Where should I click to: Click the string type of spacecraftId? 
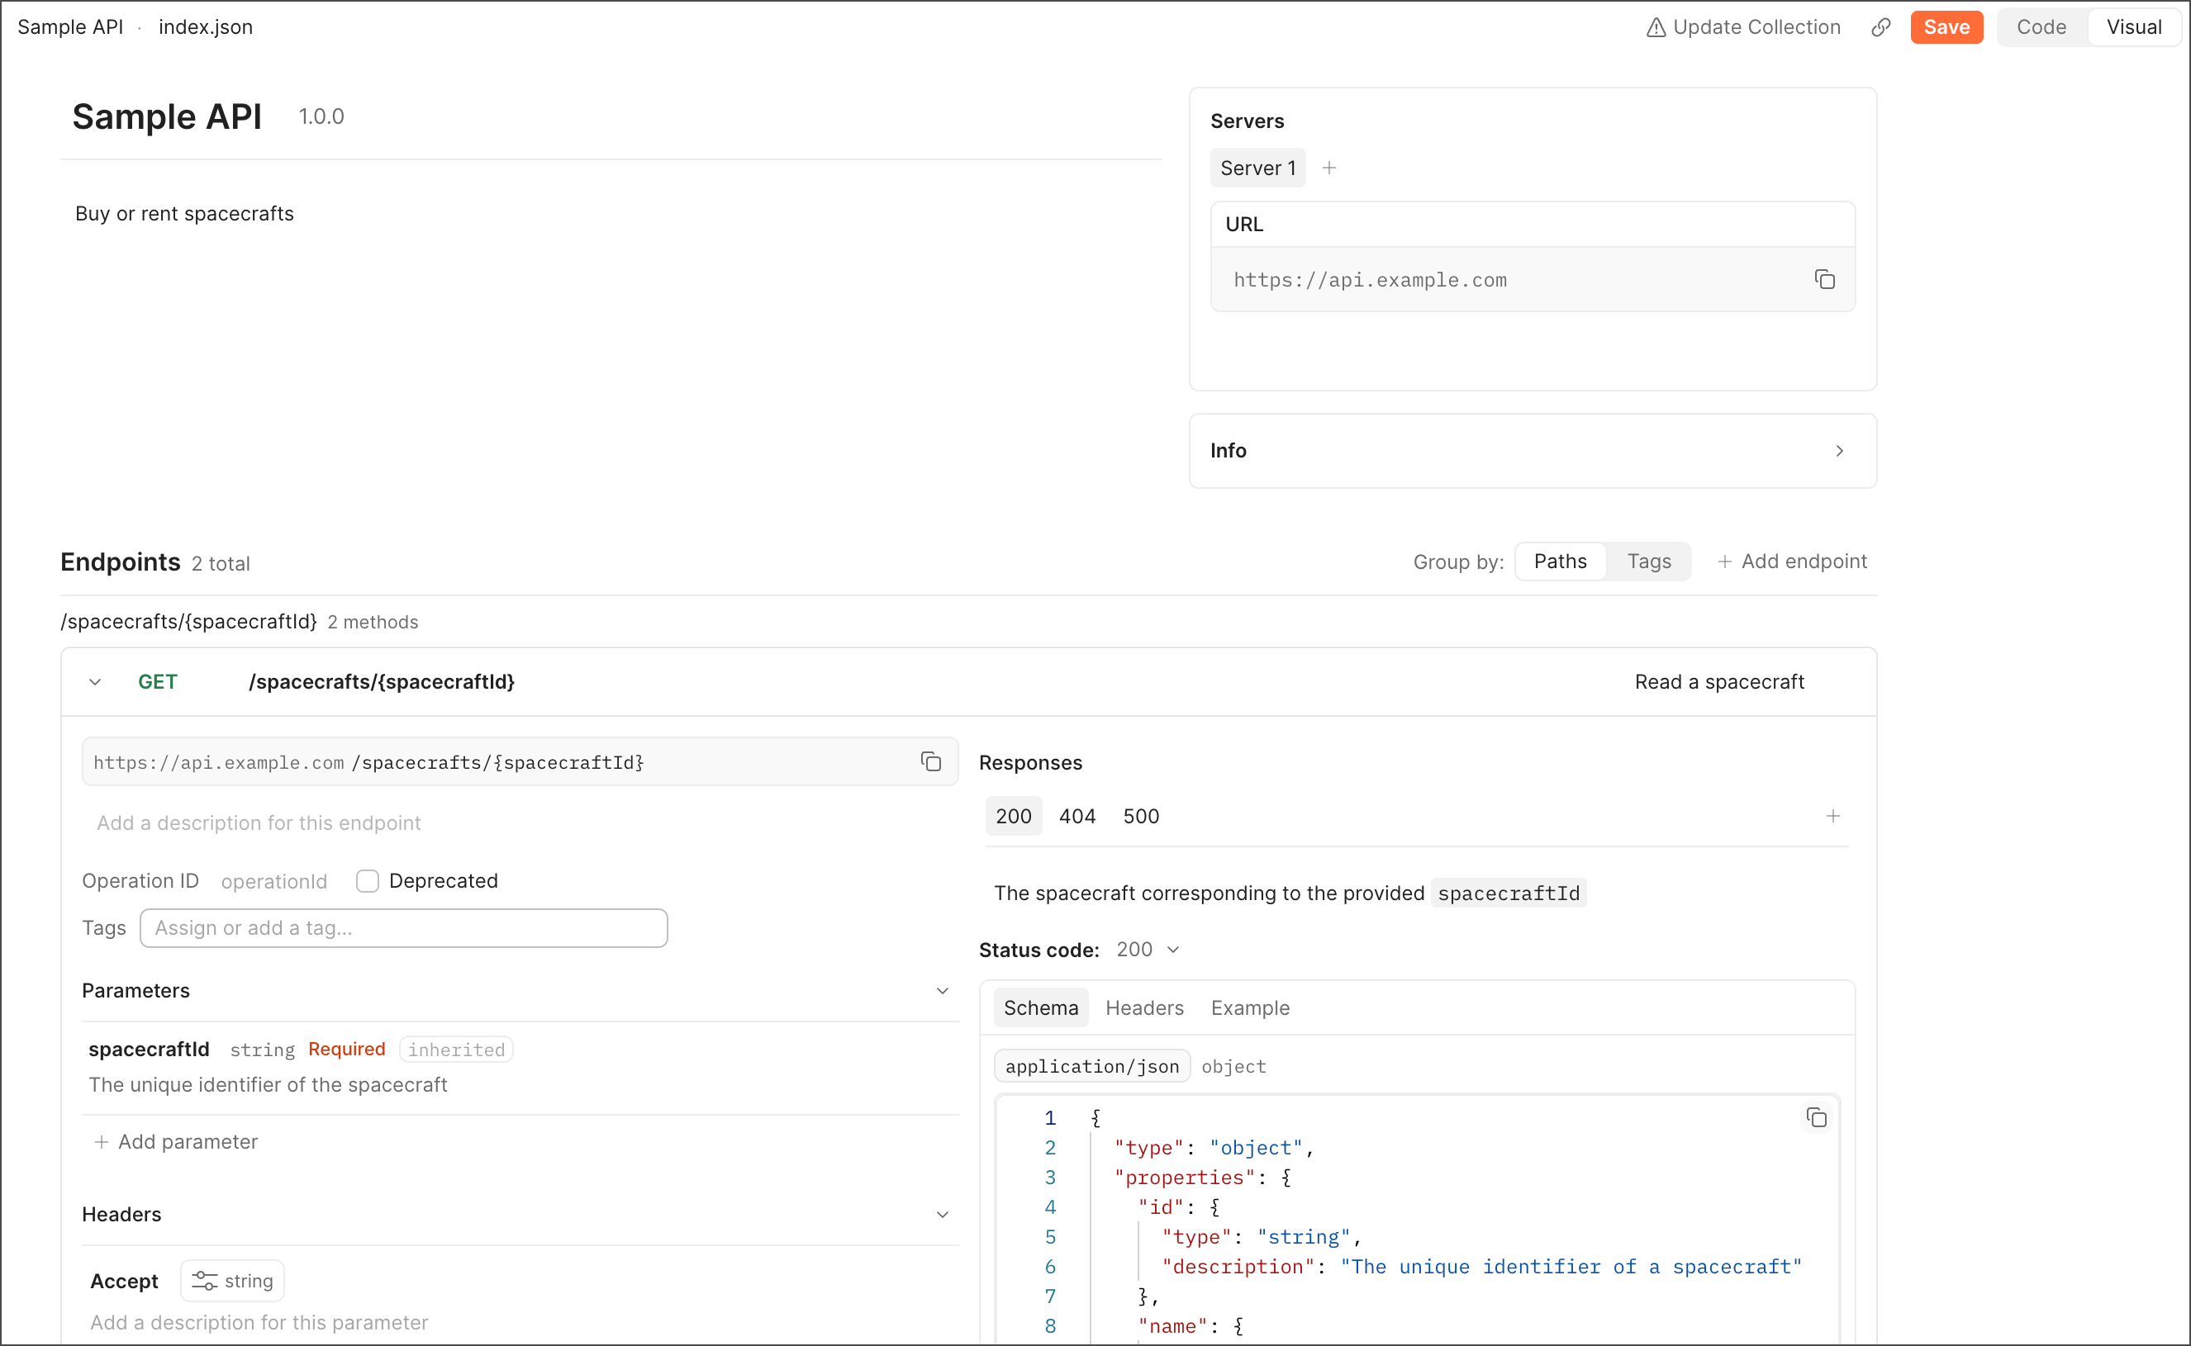(262, 1050)
